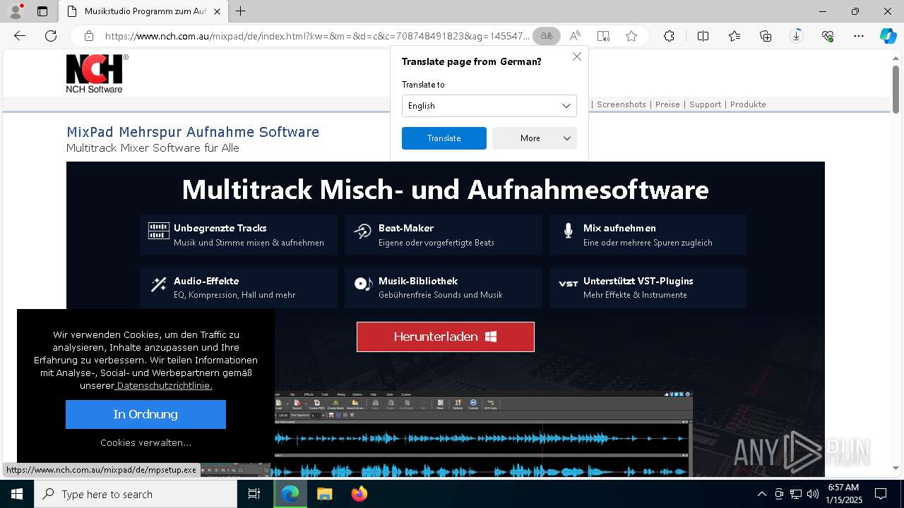904x508 pixels.
Task: Click the translate icon in address bar
Action: (x=547, y=36)
